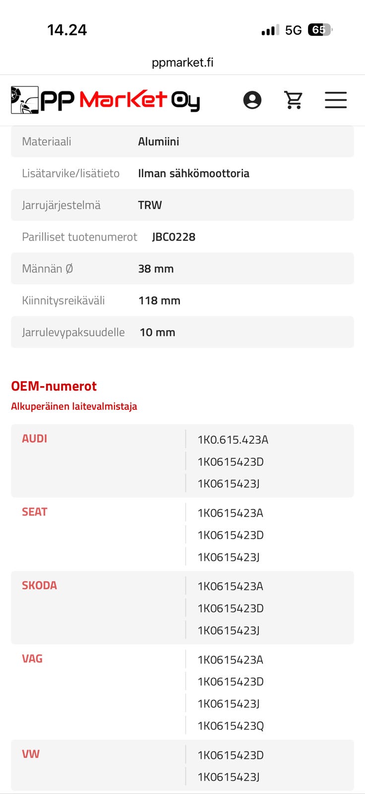Select the SKODA brand label
This screenshot has height=794, width=365.
coord(39,586)
